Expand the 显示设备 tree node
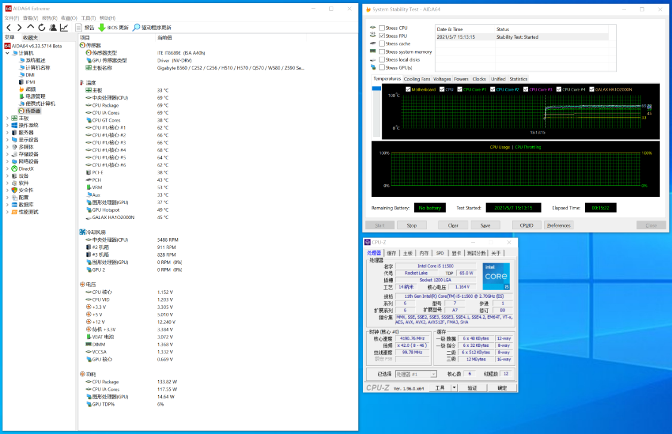 click(x=7, y=140)
